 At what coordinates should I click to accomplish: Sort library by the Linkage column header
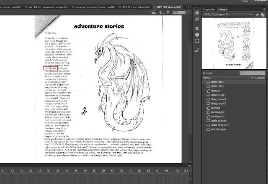coord(260,78)
